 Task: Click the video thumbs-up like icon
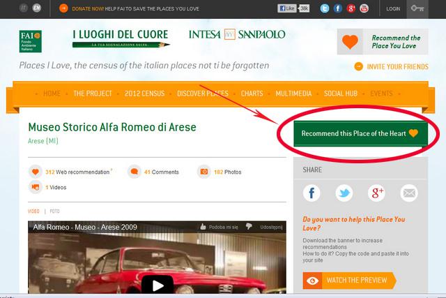pos(203,227)
